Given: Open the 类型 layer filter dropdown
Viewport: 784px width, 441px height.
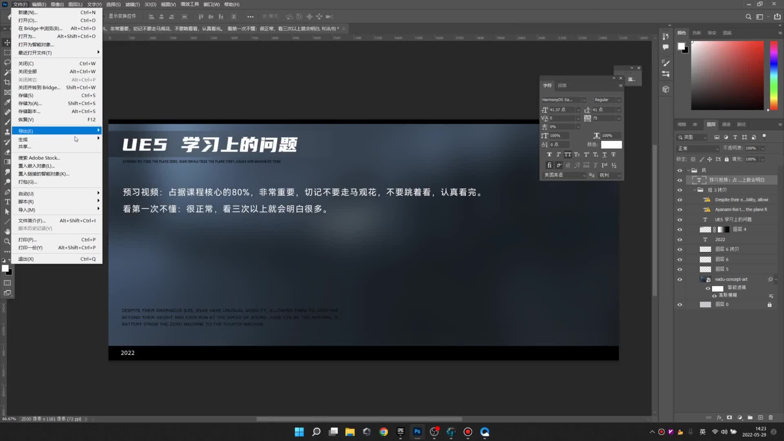Looking at the screenshot, I should (x=693, y=137).
